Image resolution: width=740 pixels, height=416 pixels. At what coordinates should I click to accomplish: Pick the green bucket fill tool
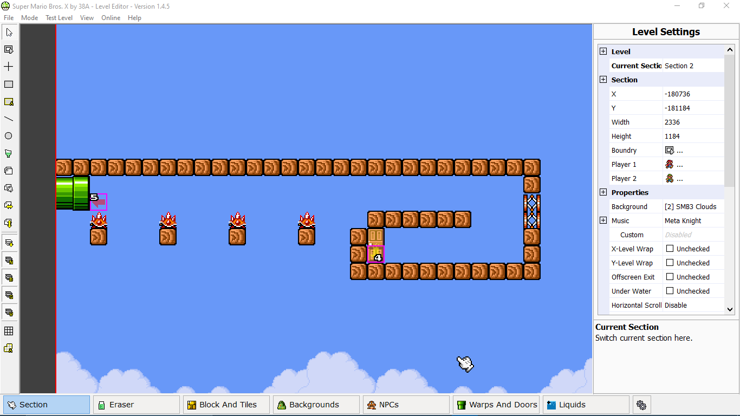(x=9, y=153)
